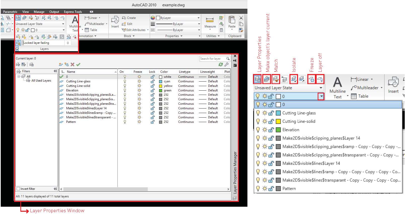This screenshot has height=214, width=407.
Task: Switch to the View ribbon tab
Action: (x=26, y=12)
